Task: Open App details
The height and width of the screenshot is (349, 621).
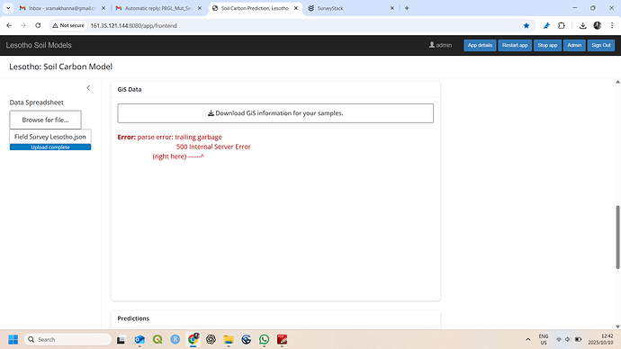Action: 480,45
